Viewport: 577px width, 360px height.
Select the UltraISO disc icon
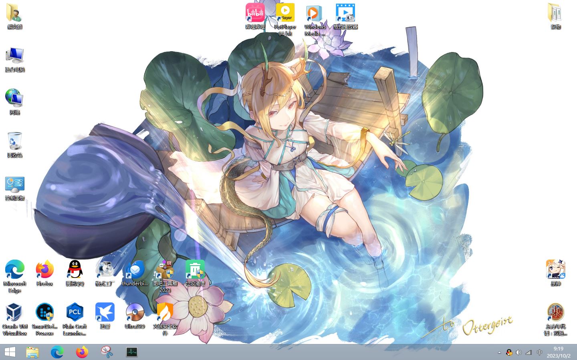tap(135, 313)
